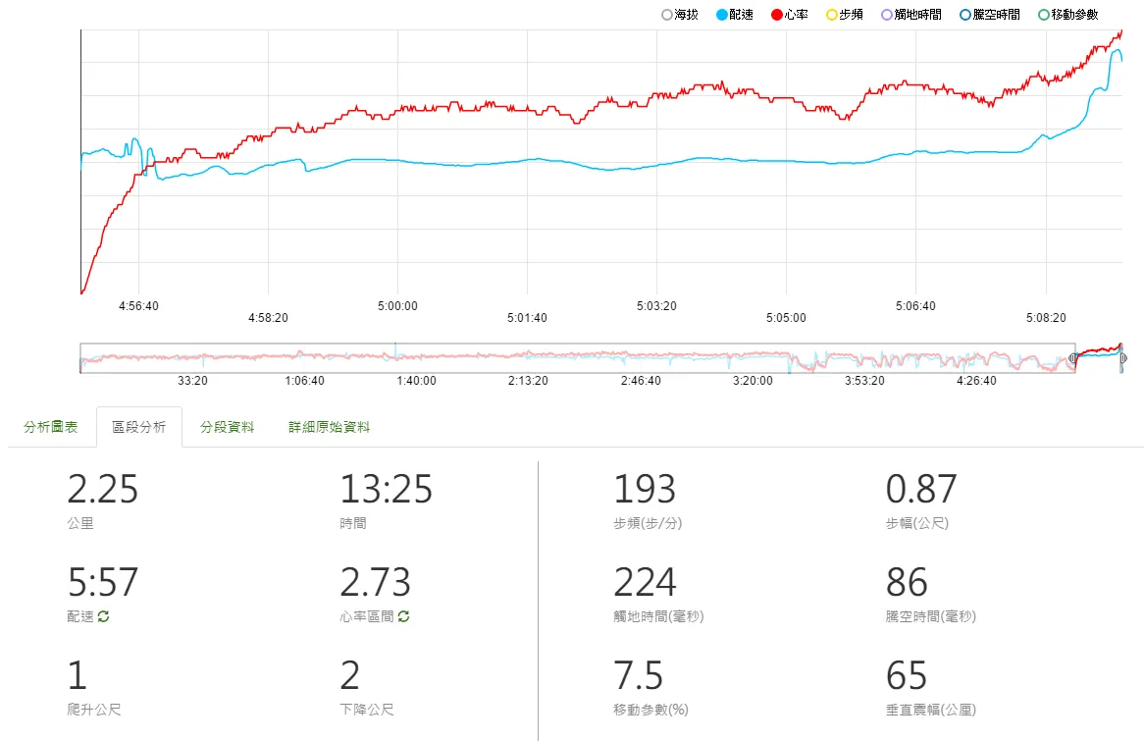
Task: Click the 5:05:00 axis time label
Action: [x=786, y=318]
